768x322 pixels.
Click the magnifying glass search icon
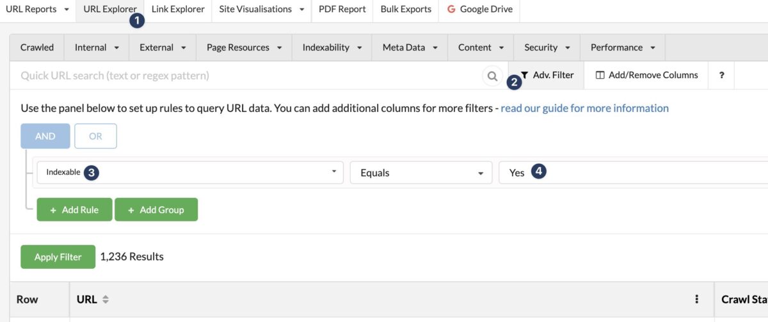tap(492, 76)
